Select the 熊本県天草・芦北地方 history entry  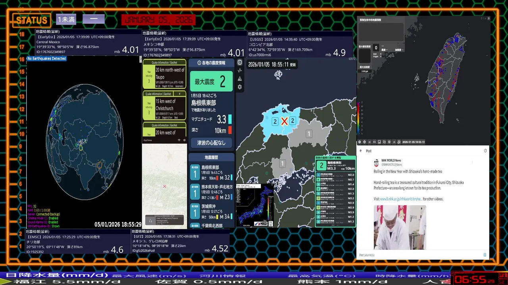click(x=212, y=192)
